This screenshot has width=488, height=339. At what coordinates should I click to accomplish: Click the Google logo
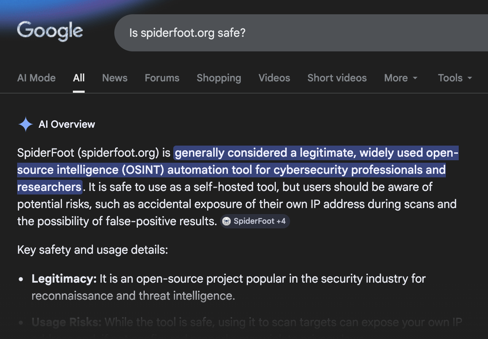[x=50, y=31]
